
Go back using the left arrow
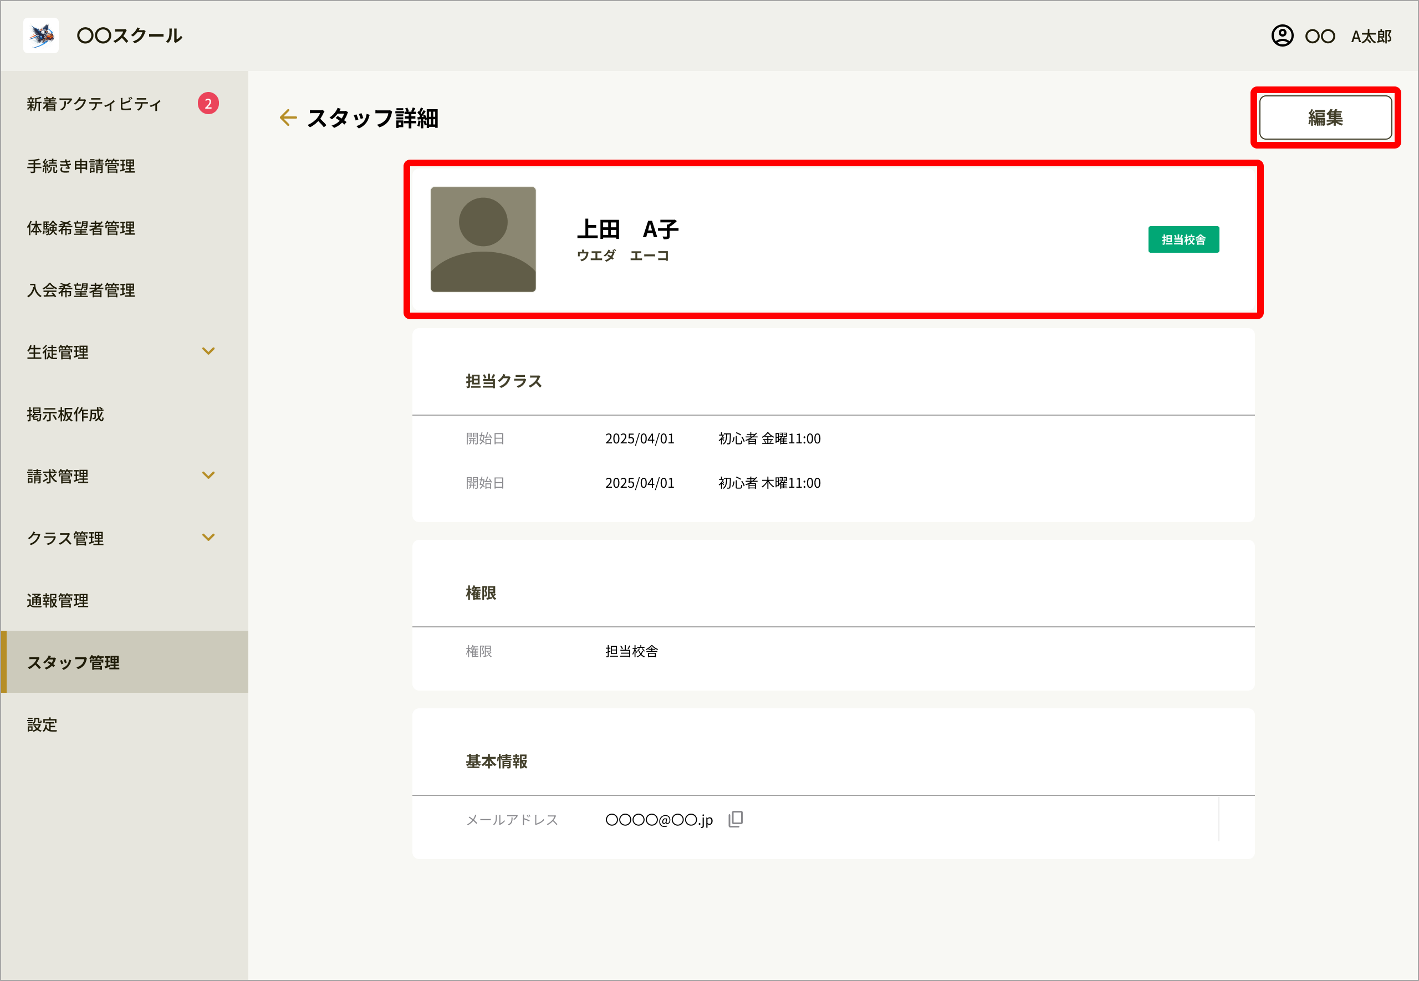pyautogui.click(x=288, y=117)
